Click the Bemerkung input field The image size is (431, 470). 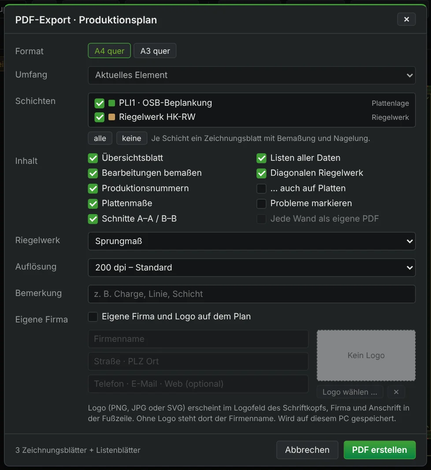click(252, 294)
